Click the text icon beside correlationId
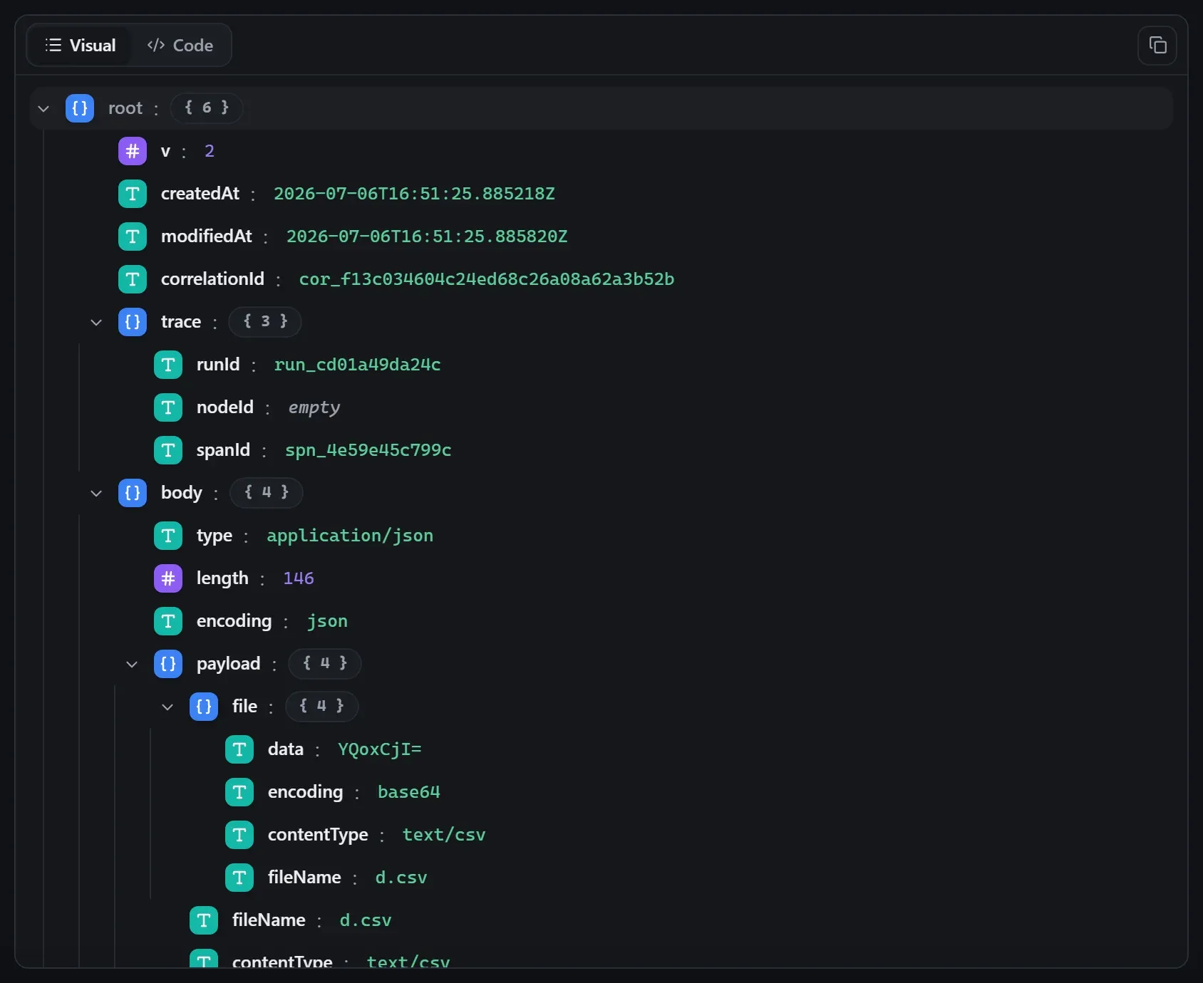This screenshot has height=983, width=1203. (133, 279)
